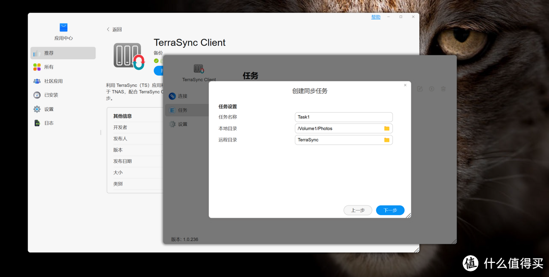
Task: Click the colored grid icon beside 所有
Action: point(37,67)
